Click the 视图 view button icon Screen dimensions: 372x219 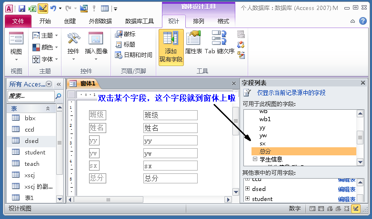click(x=16, y=38)
